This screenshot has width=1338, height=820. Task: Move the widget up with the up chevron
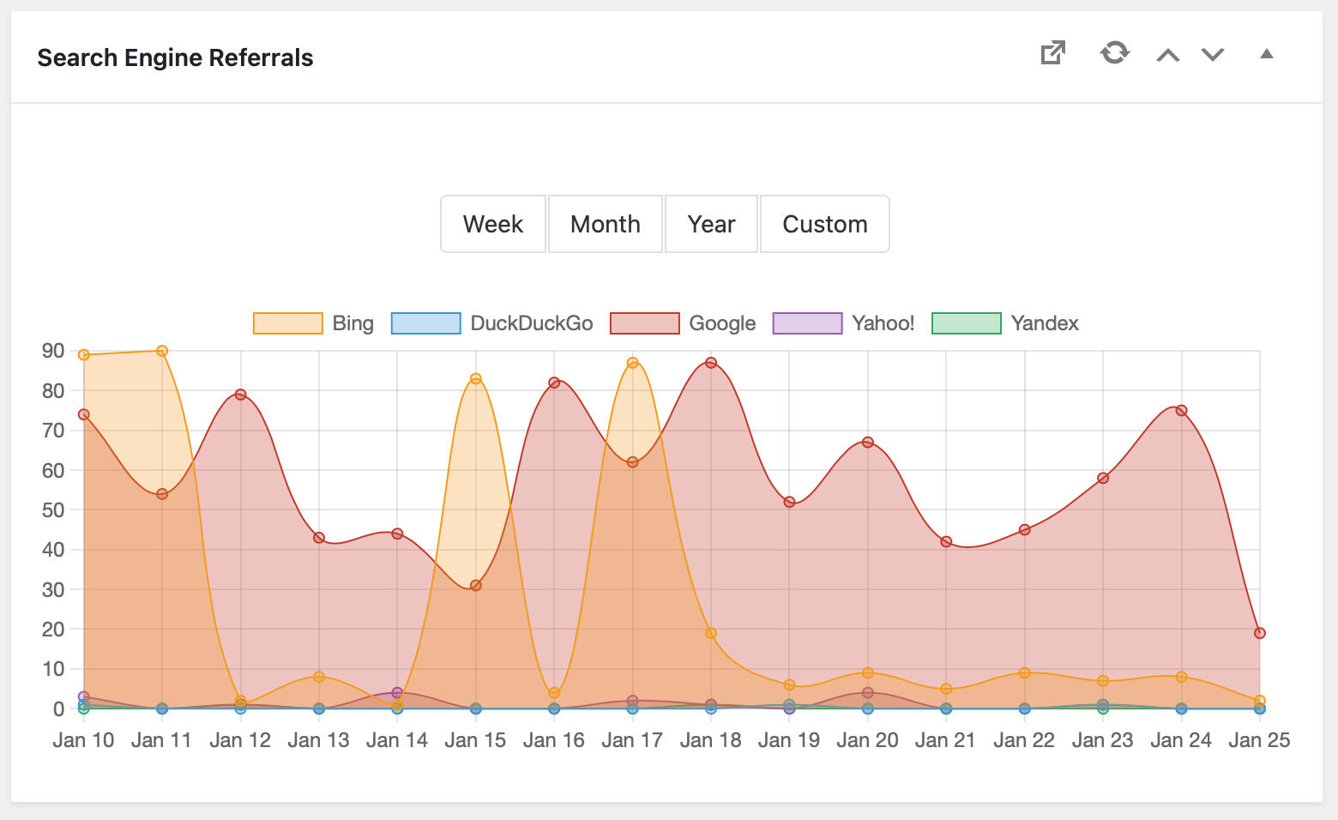point(1167,55)
